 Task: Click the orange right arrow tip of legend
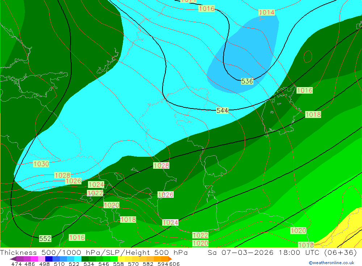(170, 259)
